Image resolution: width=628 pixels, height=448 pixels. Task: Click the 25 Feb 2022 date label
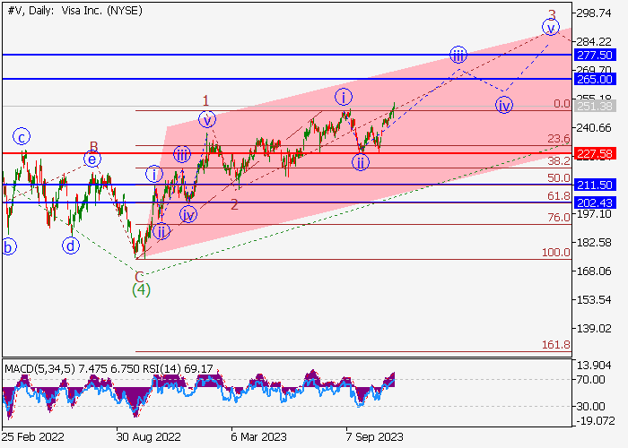tap(33, 437)
